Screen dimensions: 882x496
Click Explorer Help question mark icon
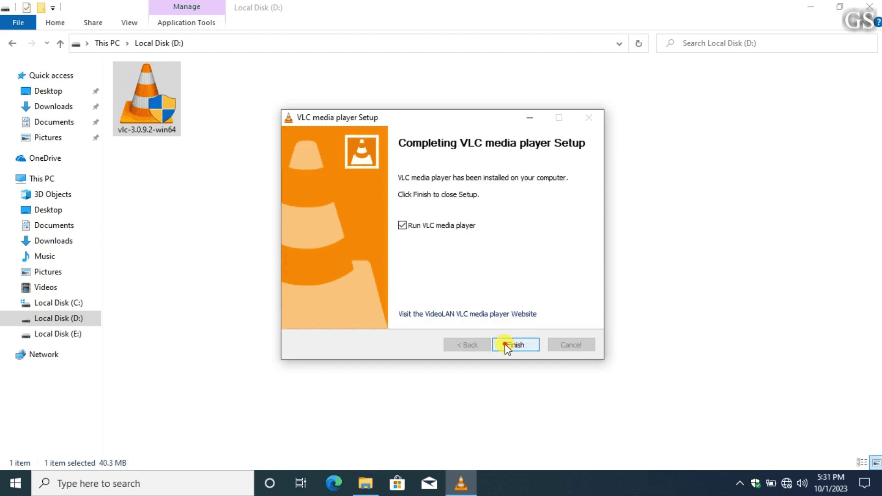(878, 23)
